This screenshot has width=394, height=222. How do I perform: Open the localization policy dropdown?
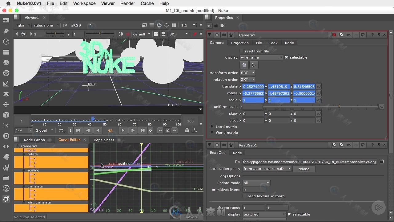point(267,169)
